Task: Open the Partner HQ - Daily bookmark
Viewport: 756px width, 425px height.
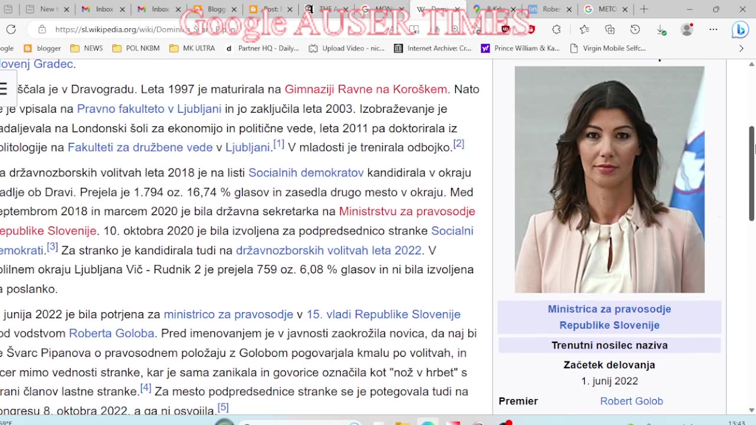Action: (x=262, y=48)
